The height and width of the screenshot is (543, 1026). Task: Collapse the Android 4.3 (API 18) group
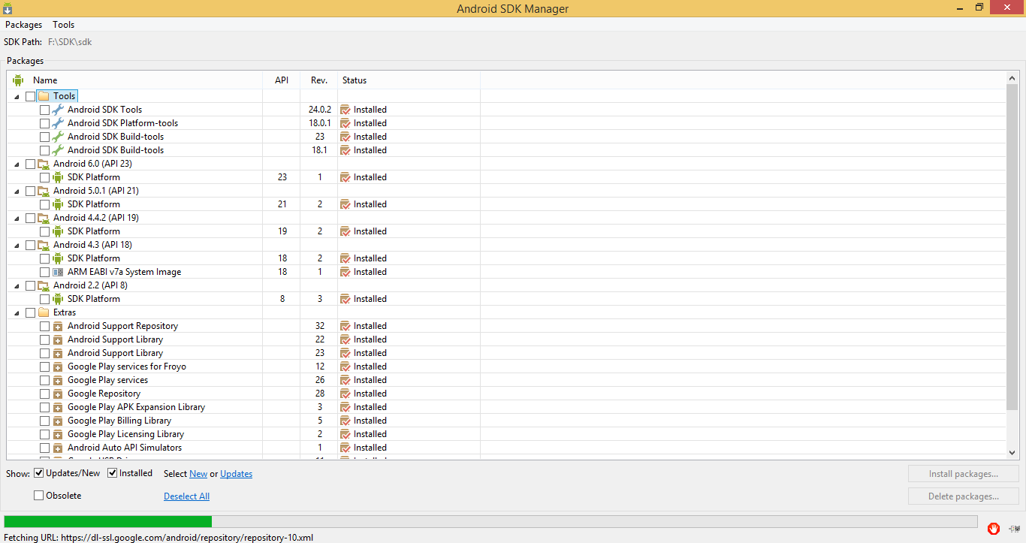[x=17, y=245]
